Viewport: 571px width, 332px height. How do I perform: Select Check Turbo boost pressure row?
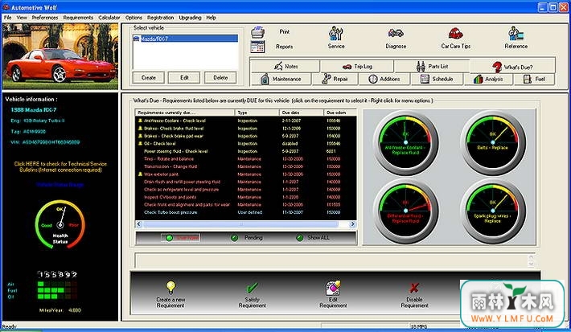[x=246, y=212]
